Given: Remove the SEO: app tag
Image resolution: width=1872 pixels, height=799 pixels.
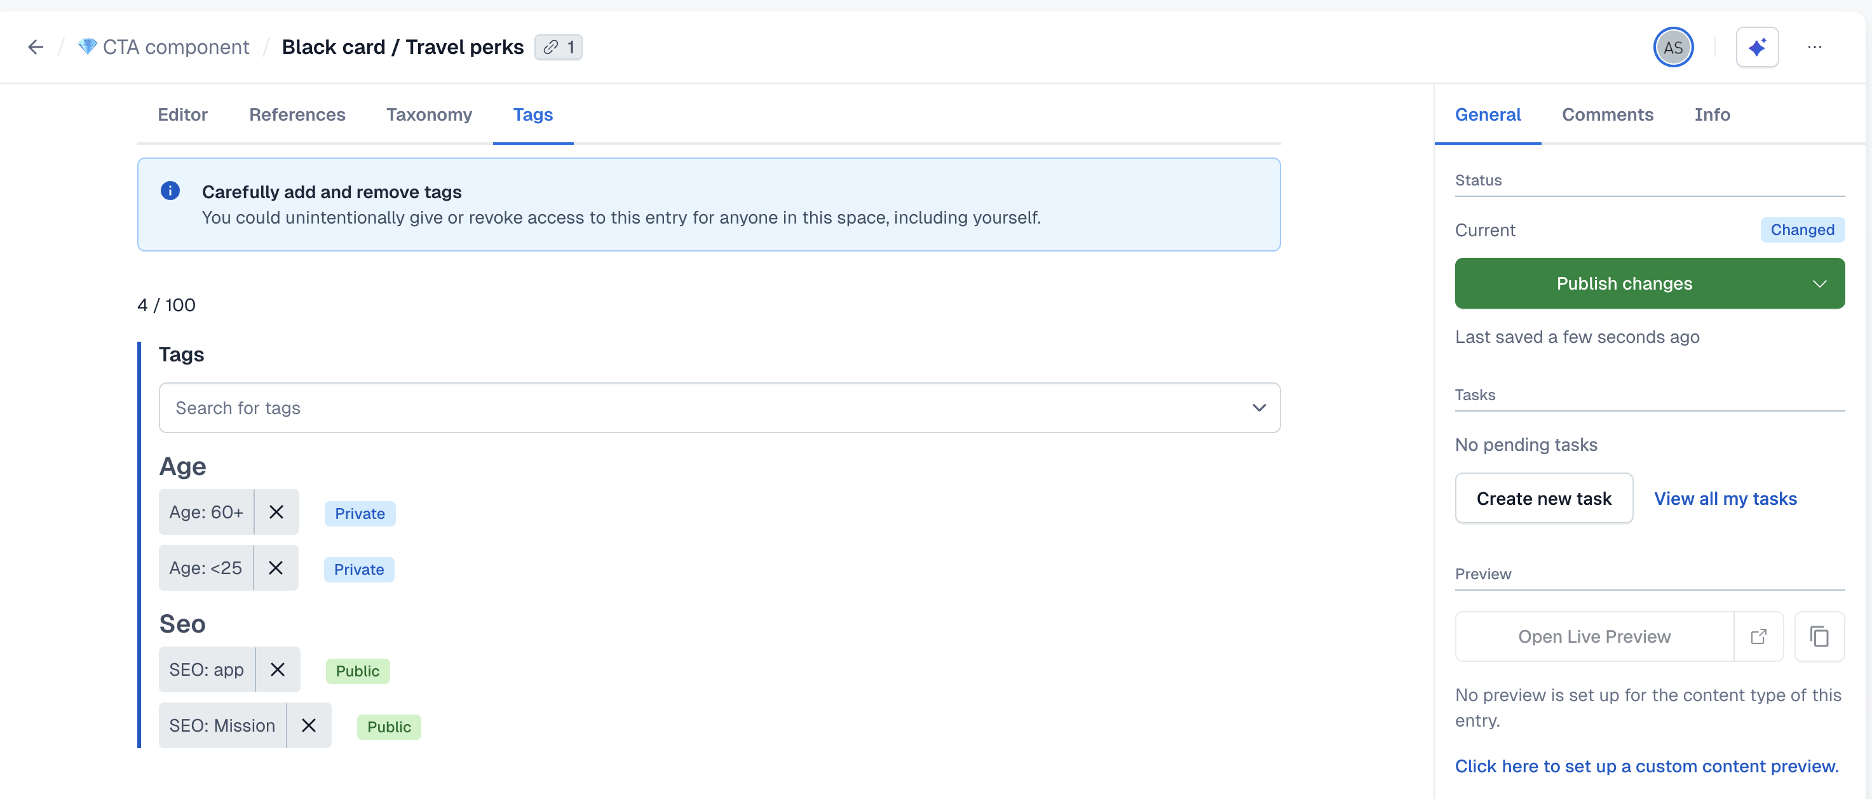Looking at the screenshot, I should pos(278,669).
